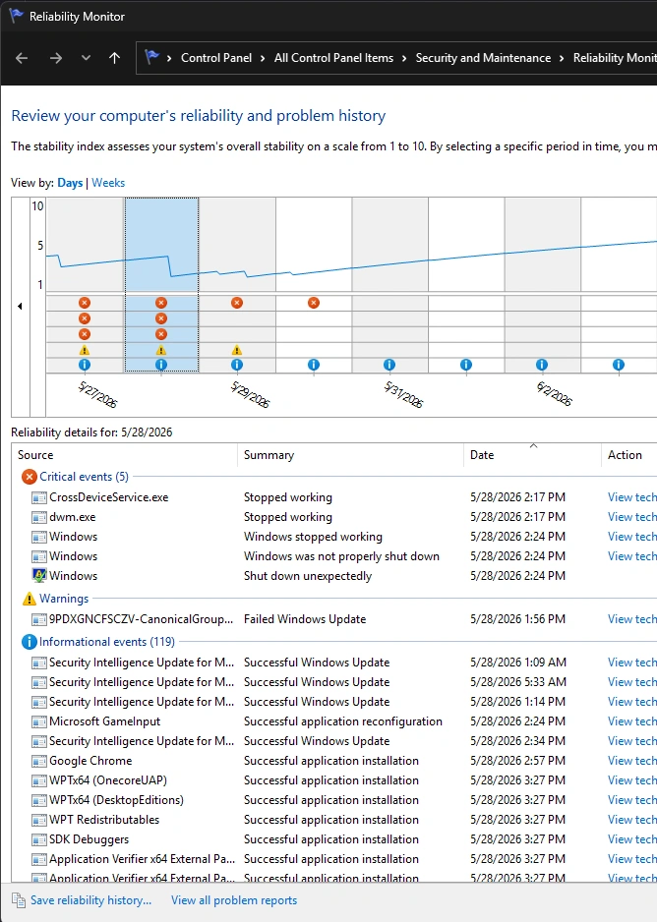Select critical error icon for 5/29/2026
This screenshot has height=922, width=657.
[237, 303]
